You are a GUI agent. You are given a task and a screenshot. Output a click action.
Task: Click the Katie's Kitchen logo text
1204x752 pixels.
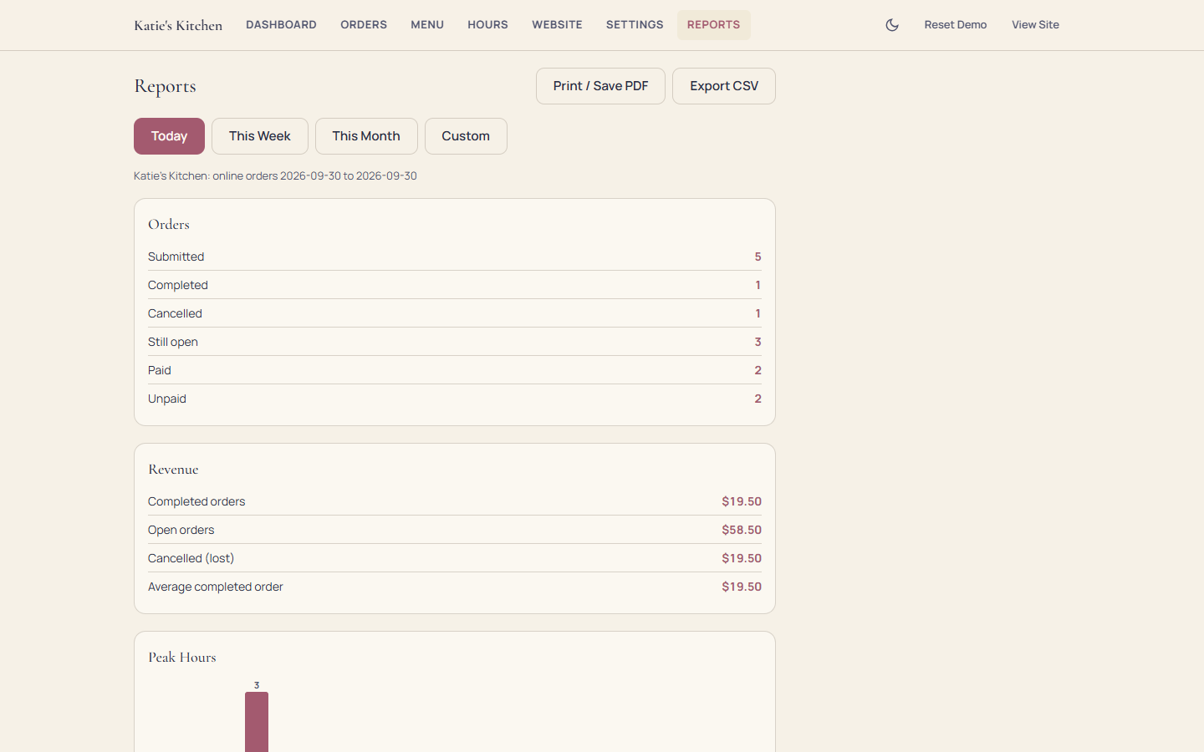point(178,25)
